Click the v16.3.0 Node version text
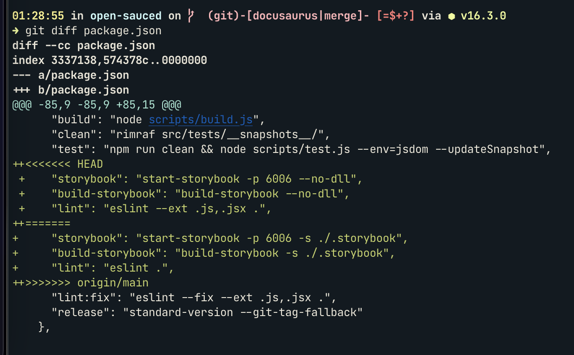 click(x=483, y=16)
